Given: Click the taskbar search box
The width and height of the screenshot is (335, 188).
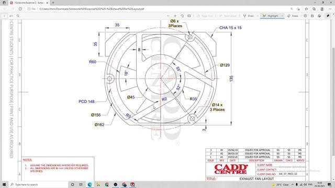Looking at the screenshot, I should [39, 184].
